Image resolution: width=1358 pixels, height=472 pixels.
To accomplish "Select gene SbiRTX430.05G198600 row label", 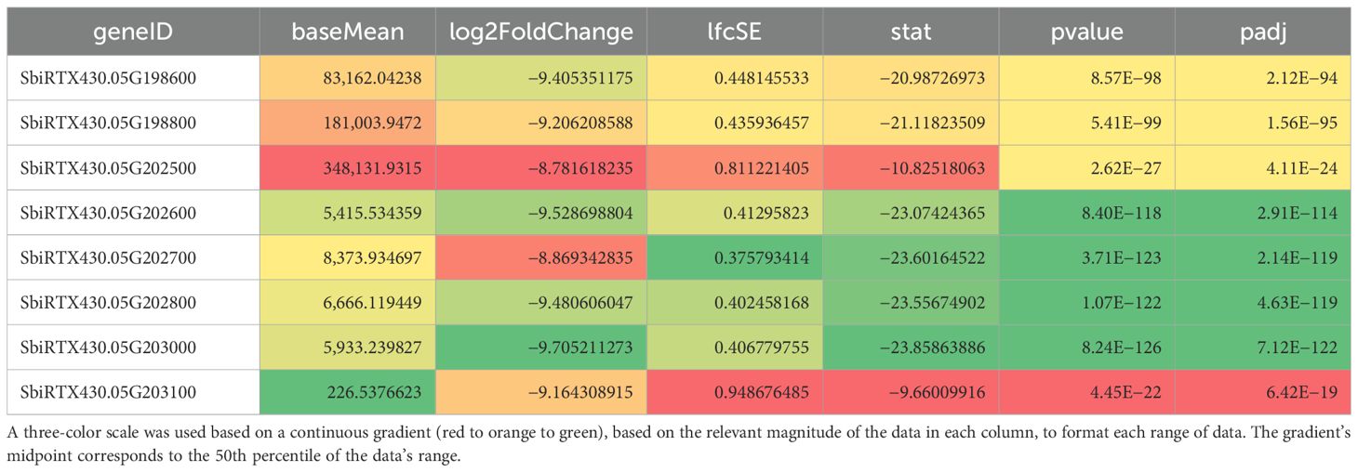I will 107,78.
